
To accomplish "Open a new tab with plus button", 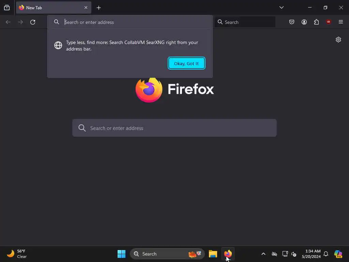I will (x=98, y=8).
